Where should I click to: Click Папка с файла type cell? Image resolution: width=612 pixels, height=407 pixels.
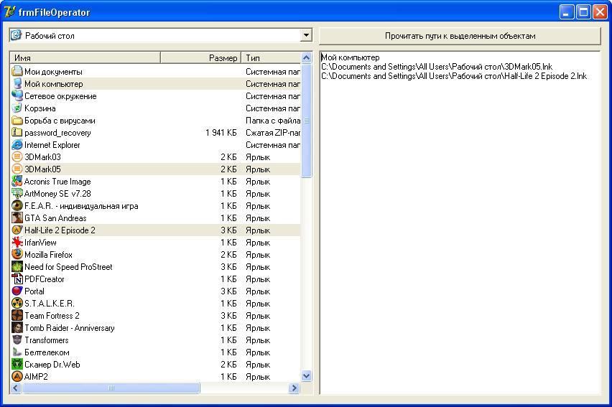[x=273, y=121]
